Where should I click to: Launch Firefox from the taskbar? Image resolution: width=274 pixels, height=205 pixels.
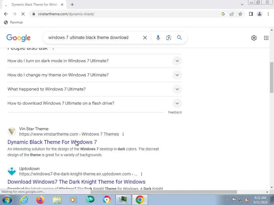point(40,200)
